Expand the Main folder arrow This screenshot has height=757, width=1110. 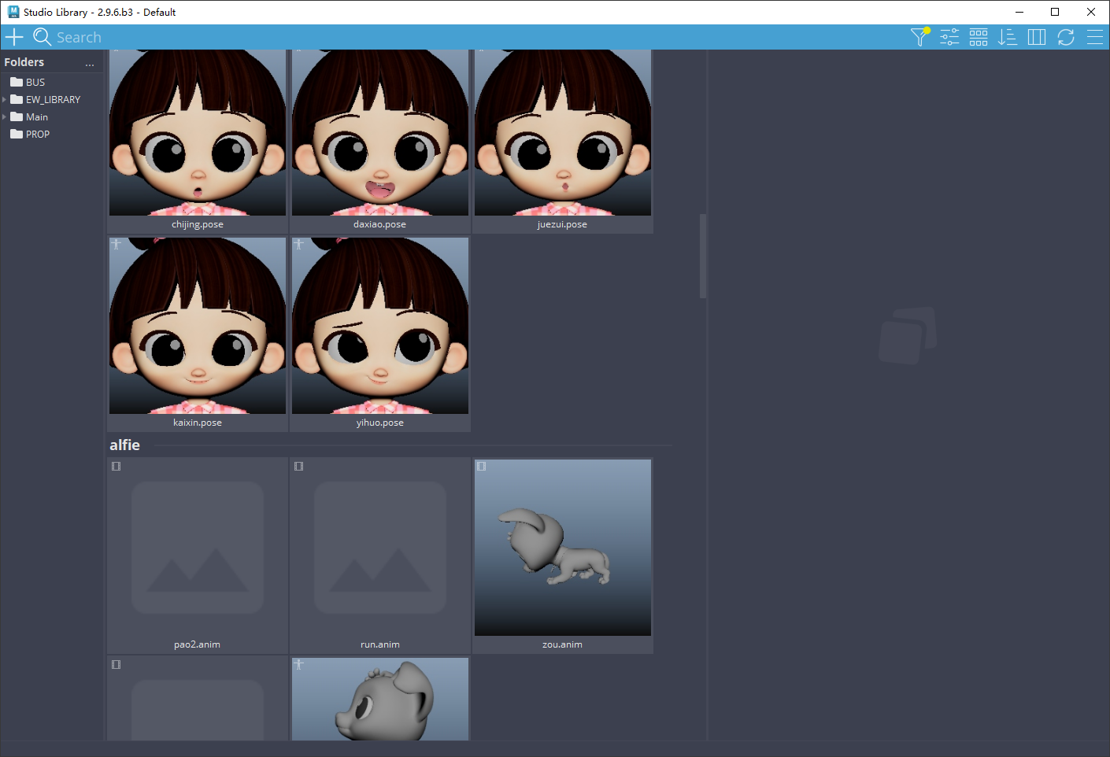5,116
